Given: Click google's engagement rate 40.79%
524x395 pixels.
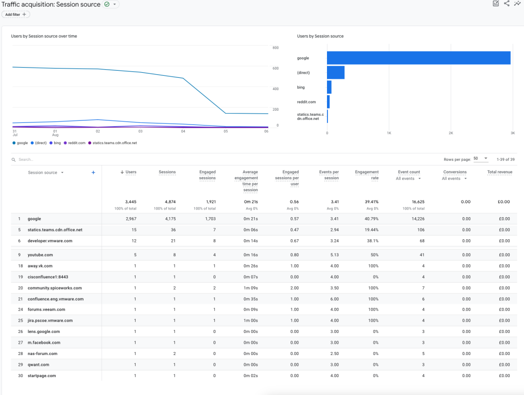Looking at the screenshot, I should point(372,219).
